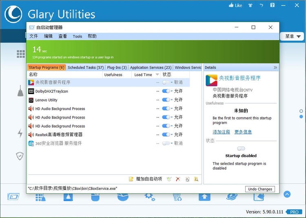The width and height of the screenshot is (306, 218).
Task: Toggle first HD Audio Background Process switch
Action: click(166, 108)
